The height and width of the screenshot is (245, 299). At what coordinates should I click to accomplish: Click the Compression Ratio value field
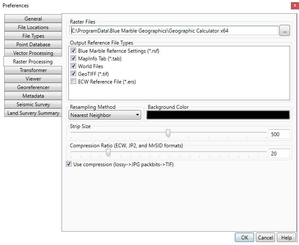279,153
